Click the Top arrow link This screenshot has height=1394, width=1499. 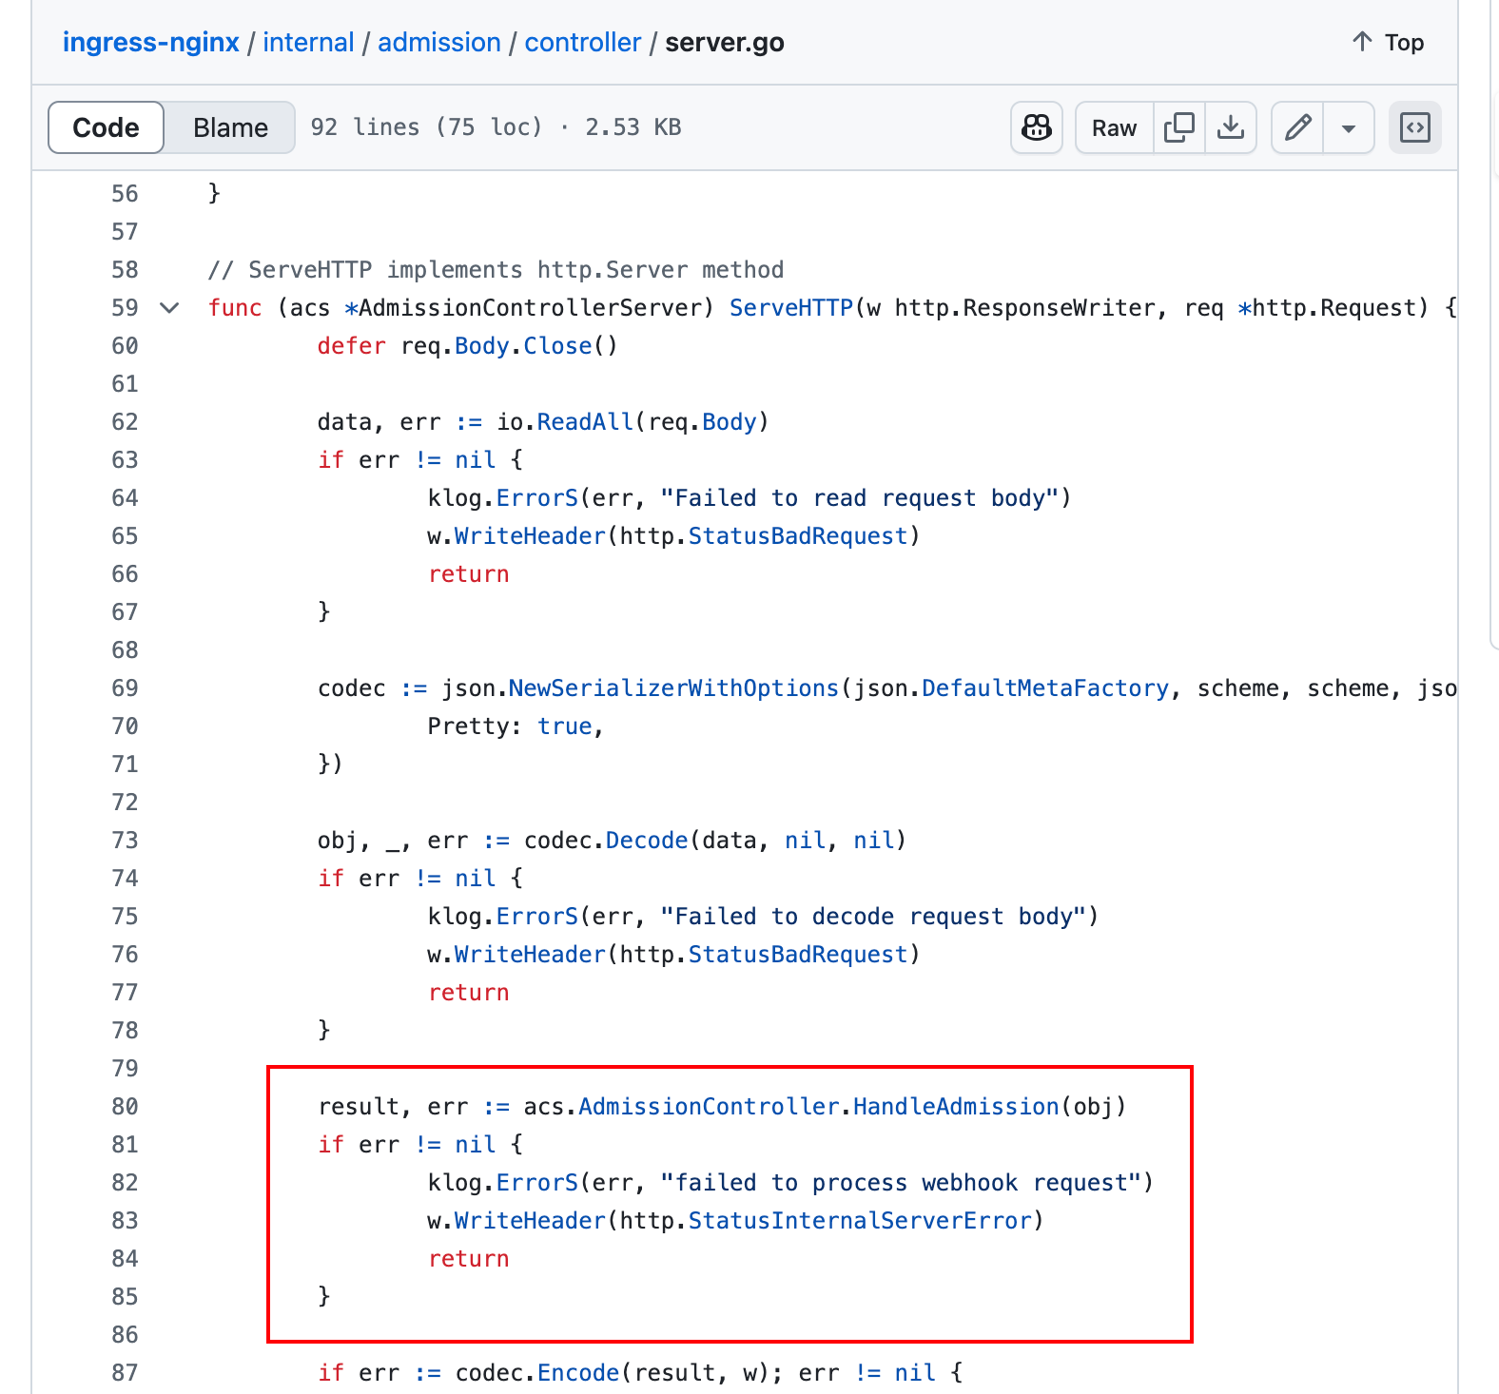[1388, 43]
